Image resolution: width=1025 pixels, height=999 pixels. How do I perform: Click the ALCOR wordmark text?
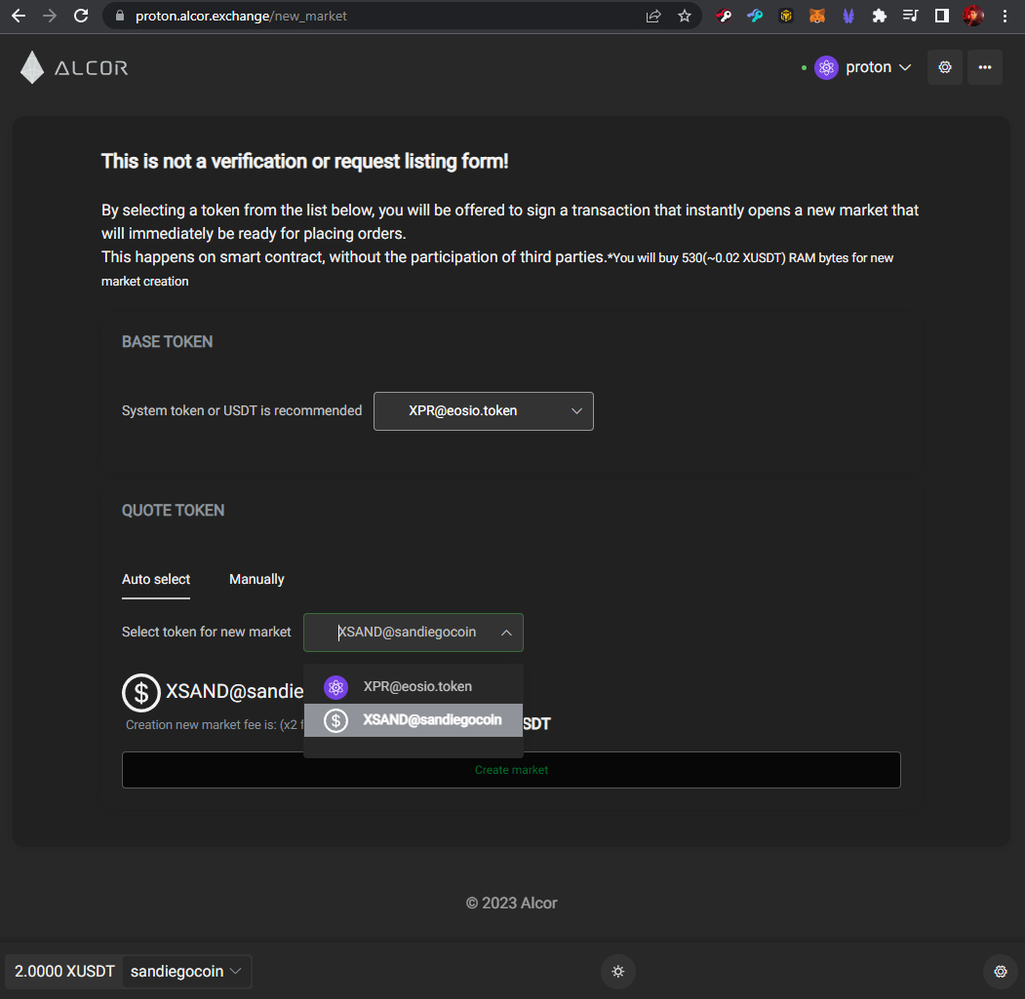point(91,68)
